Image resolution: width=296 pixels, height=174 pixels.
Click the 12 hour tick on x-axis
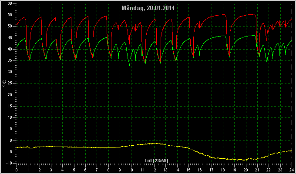point(154,170)
